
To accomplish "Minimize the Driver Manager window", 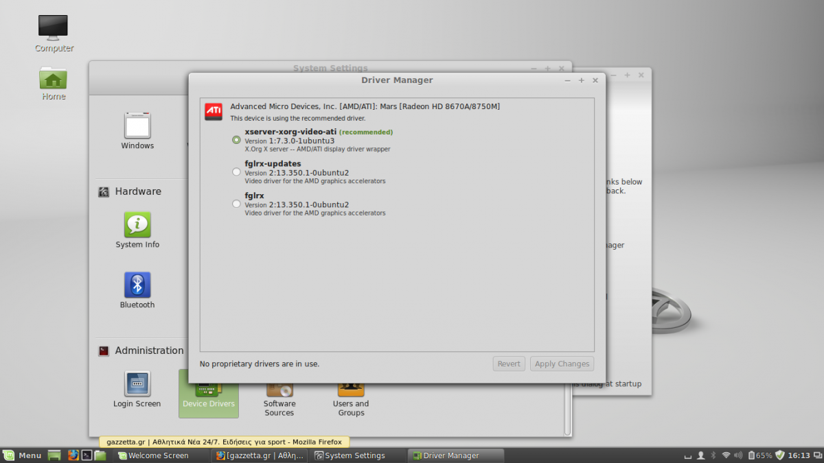I will point(567,80).
